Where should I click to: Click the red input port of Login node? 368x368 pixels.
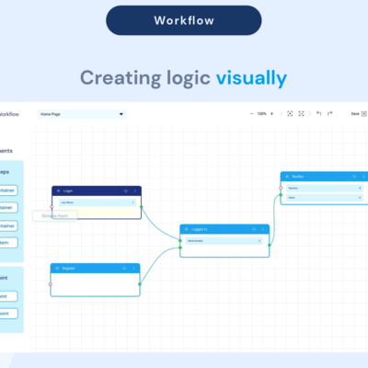(x=52, y=207)
